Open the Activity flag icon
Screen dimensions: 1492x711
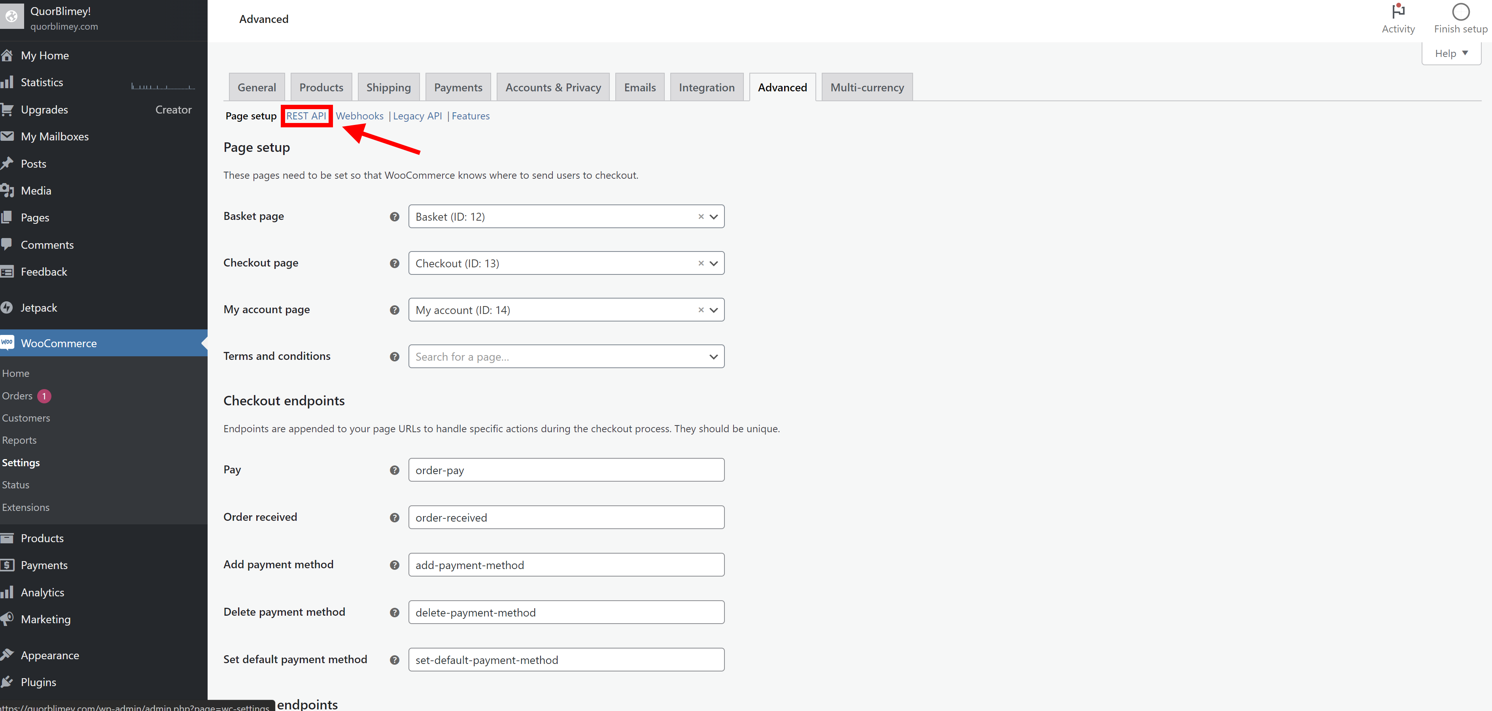coord(1398,11)
